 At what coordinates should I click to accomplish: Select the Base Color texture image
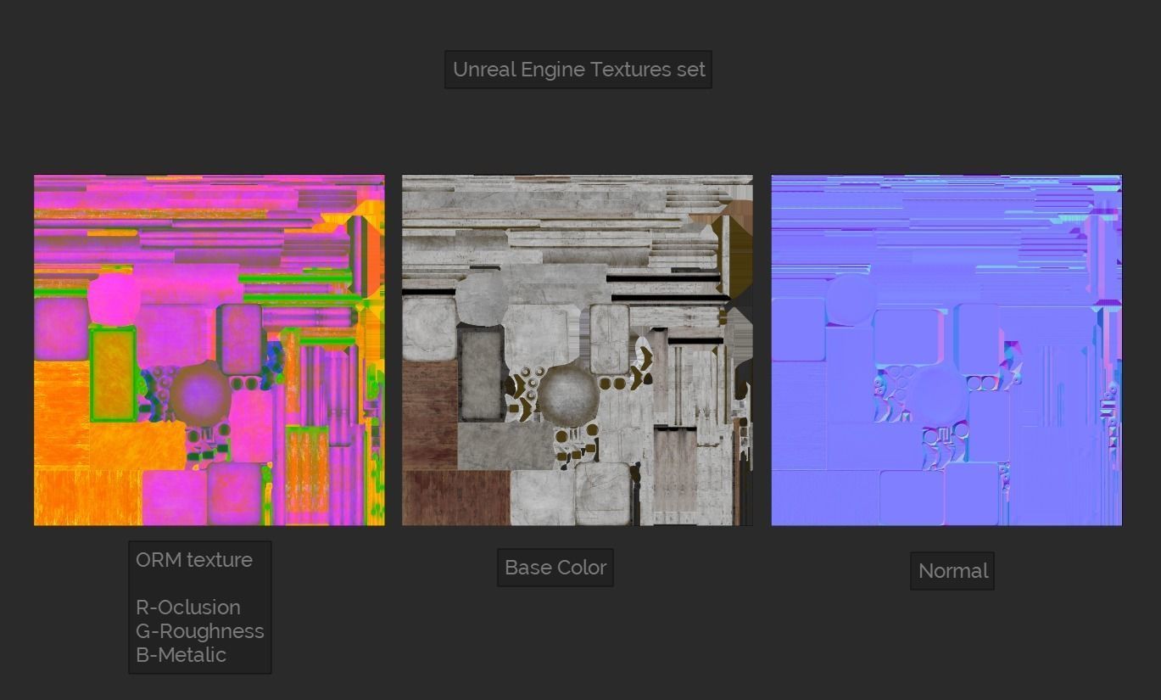(578, 350)
